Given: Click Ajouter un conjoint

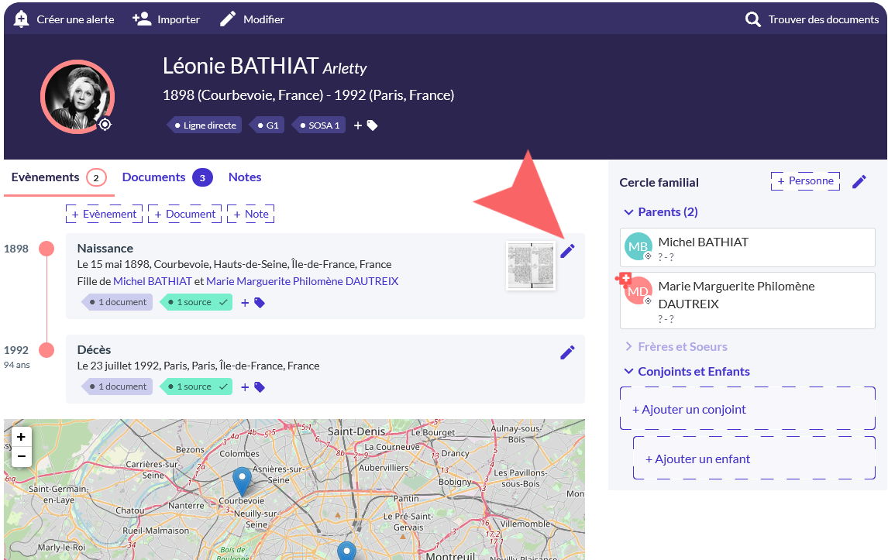Looking at the screenshot, I should [748, 409].
